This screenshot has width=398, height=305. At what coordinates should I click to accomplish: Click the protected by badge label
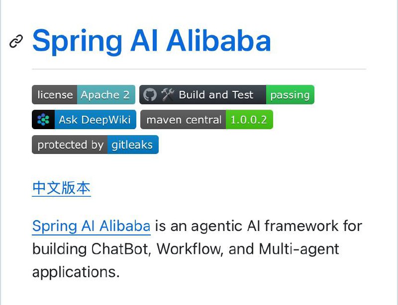click(70, 145)
